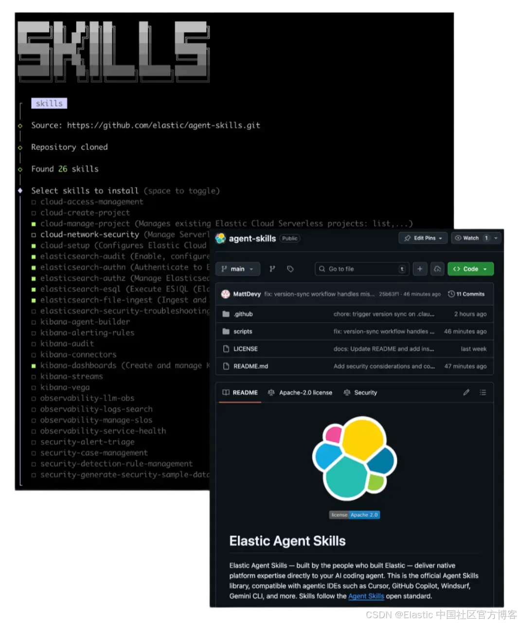Viewport: 519px width, 623px height.
Task: Click the book icon on README tab
Action: tap(226, 392)
